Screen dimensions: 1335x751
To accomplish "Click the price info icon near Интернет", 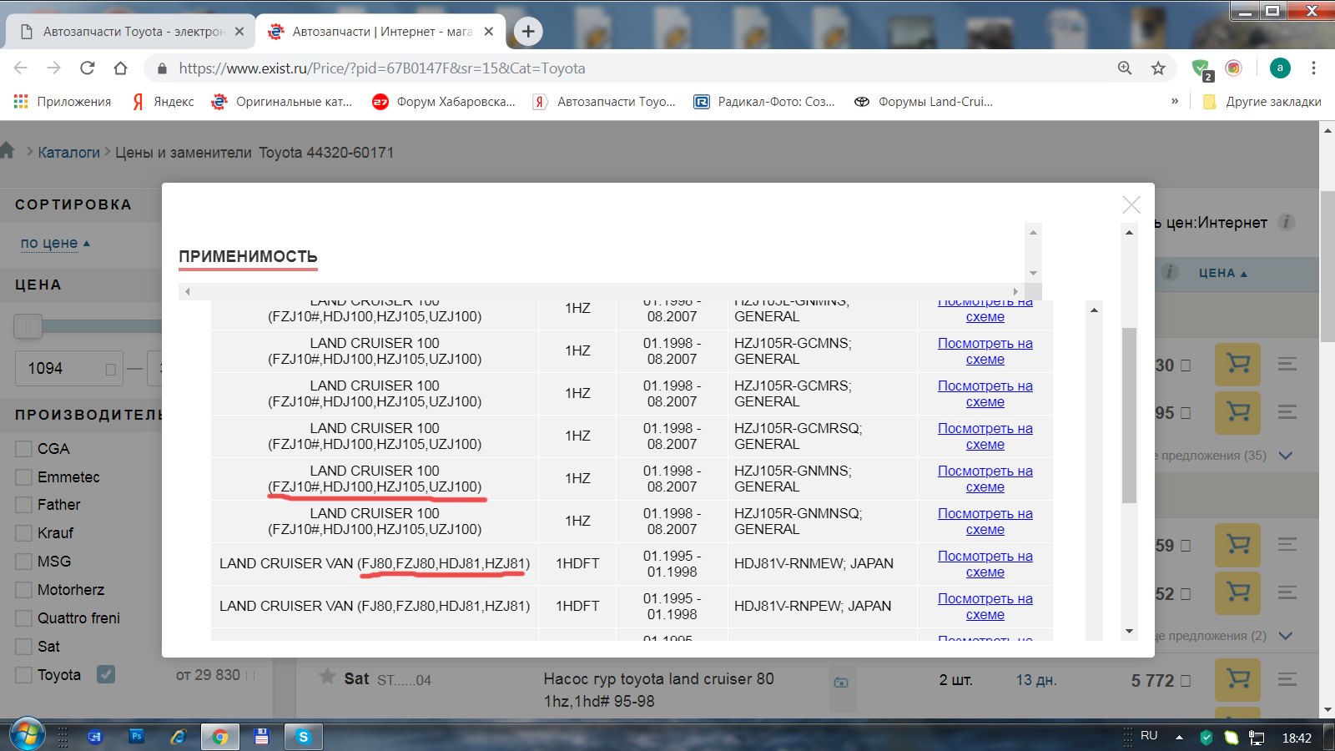I will [x=1287, y=222].
